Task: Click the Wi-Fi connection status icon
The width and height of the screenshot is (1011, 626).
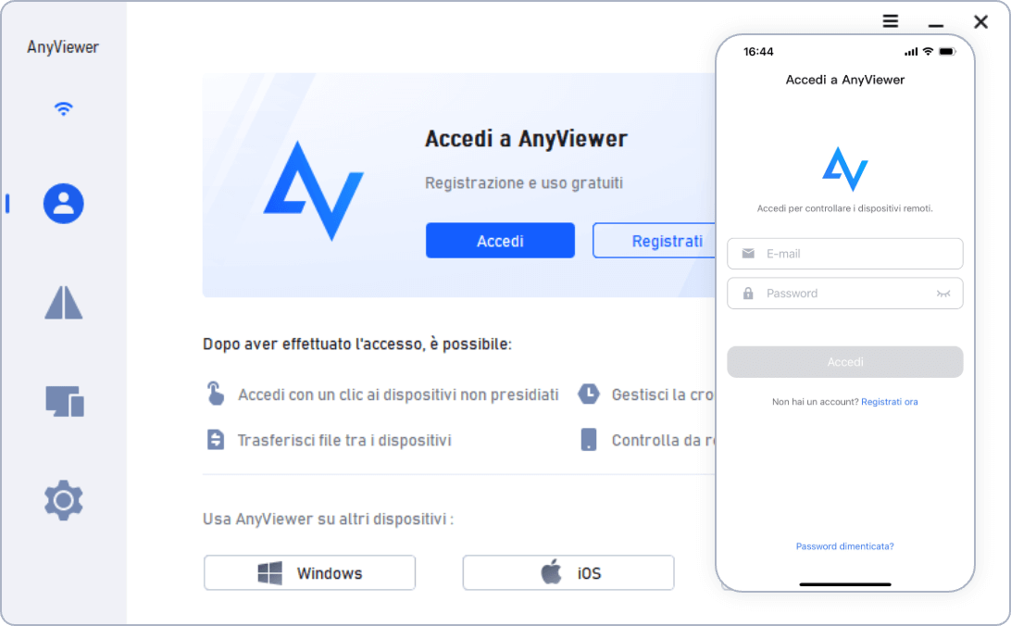Action: [x=63, y=108]
